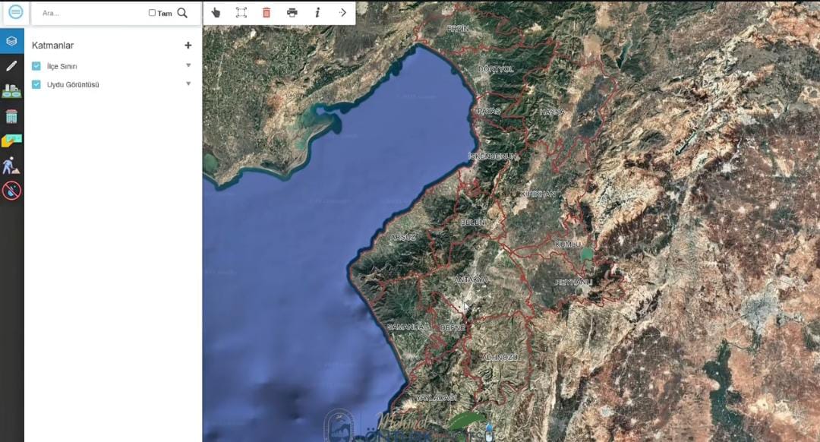Image resolution: width=820 pixels, height=442 pixels.
Task: Open the layers panel icon in sidebar
Action: (x=11, y=40)
